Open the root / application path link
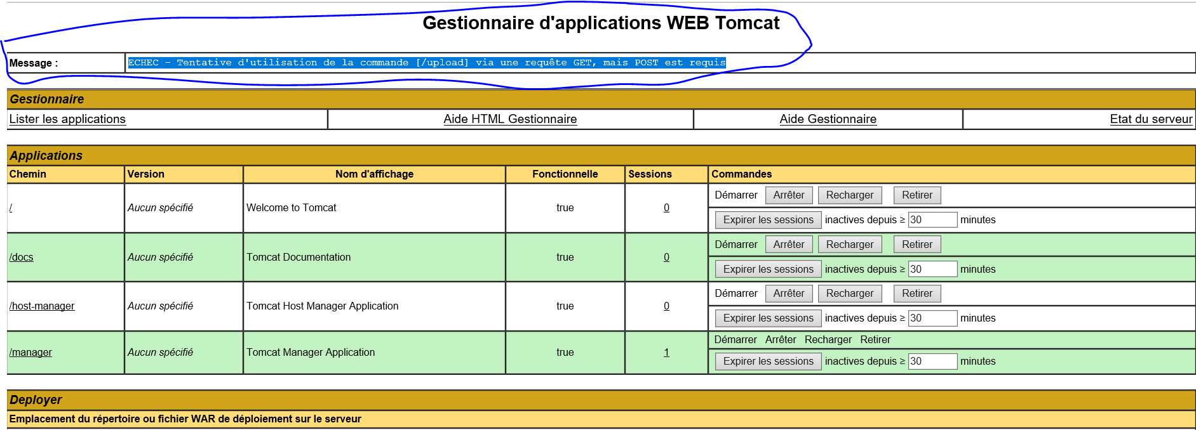The width and height of the screenshot is (1196, 430). (11, 208)
